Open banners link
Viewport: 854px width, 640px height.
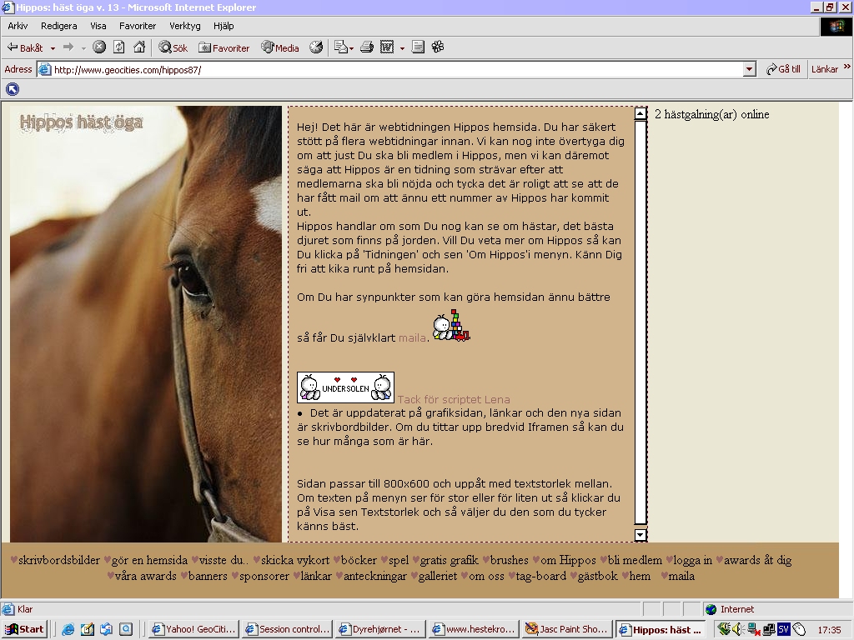coord(208,576)
